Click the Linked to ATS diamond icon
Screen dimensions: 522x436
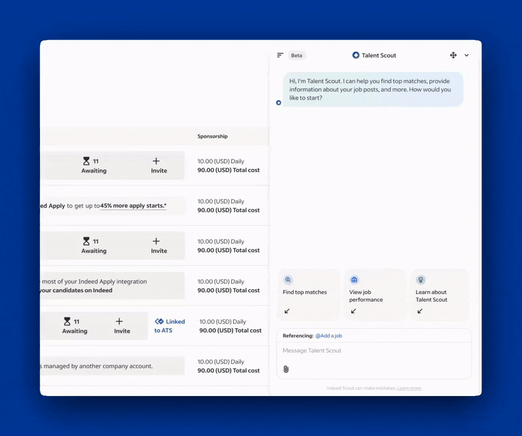[159, 321]
